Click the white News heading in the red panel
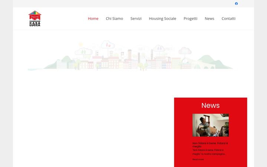This screenshot has width=267, height=167. [x=211, y=105]
